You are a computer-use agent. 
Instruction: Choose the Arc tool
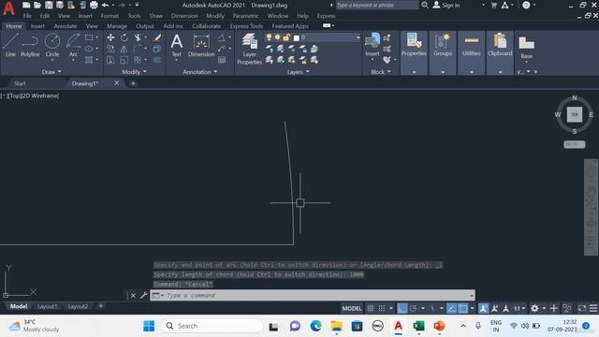(73, 45)
